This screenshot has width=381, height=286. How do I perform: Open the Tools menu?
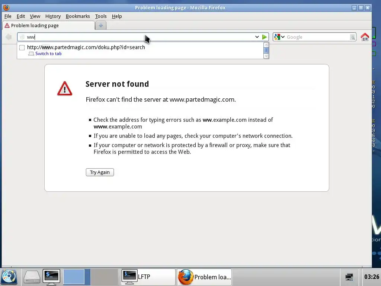pyautogui.click(x=100, y=16)
